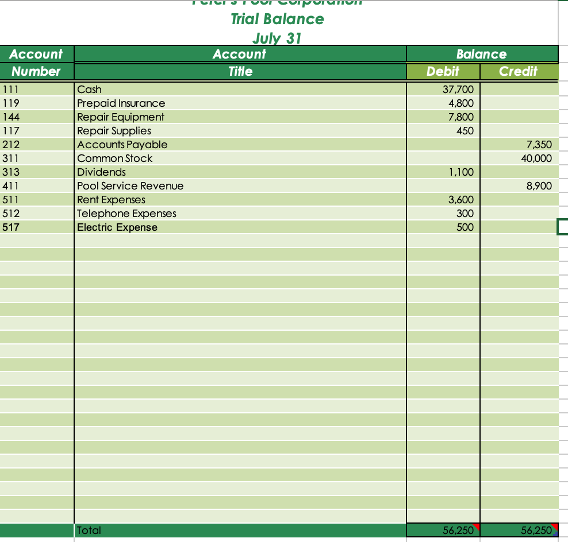Image resolution: width=568 pixels, height=542 pixels.
Task: Select the Electric Expense title cell
Action: click(x=117, y=227)
